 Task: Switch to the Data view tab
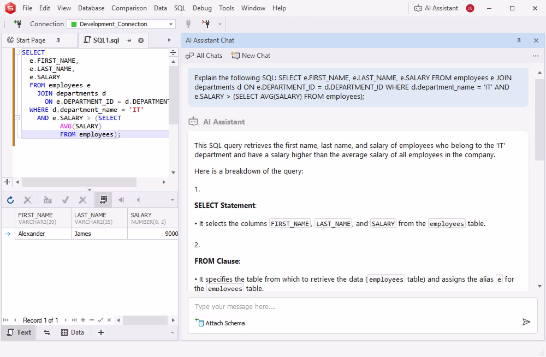tap(73, 332)
